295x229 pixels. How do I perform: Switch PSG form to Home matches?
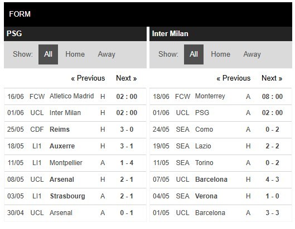point(75,54)
